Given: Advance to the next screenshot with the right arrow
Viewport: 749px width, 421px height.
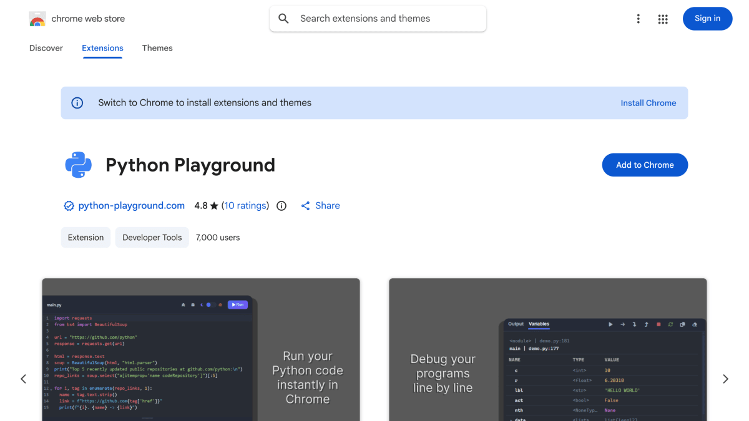Looking at the screenshot, I should tap(725, 379).
